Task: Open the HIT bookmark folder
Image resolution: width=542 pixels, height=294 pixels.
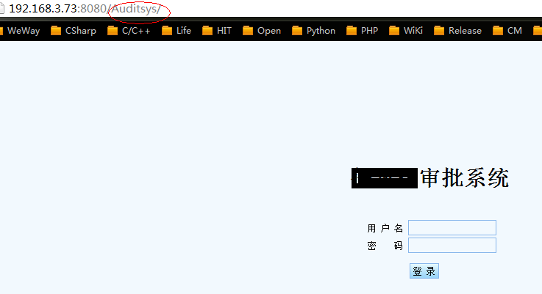Action: pos(217,31)
